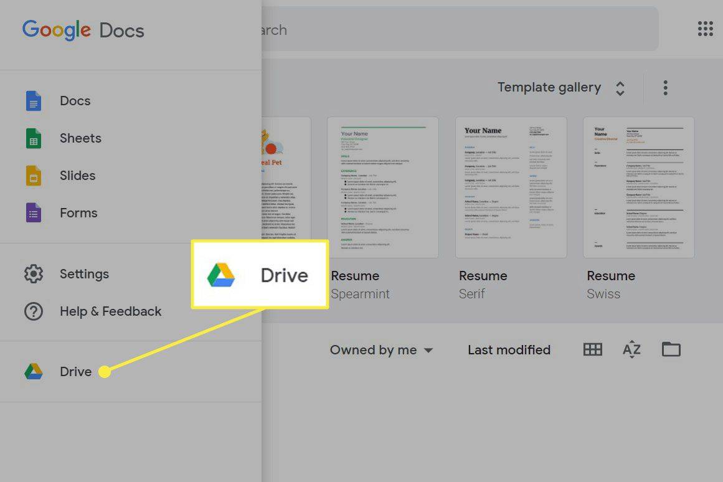This screenshot has width=723, height=482.
Task: Click the blue Docs file icon
Action: [x=33, y=101]
